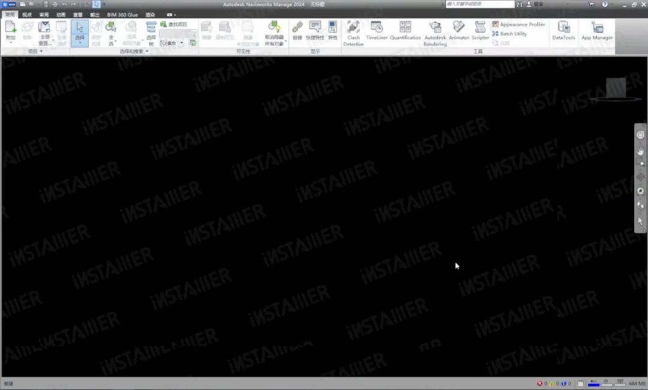Screen dimensions: 648x390
Task: Click the Reset All (全部重置) button
Action: [x=44, y=33]
